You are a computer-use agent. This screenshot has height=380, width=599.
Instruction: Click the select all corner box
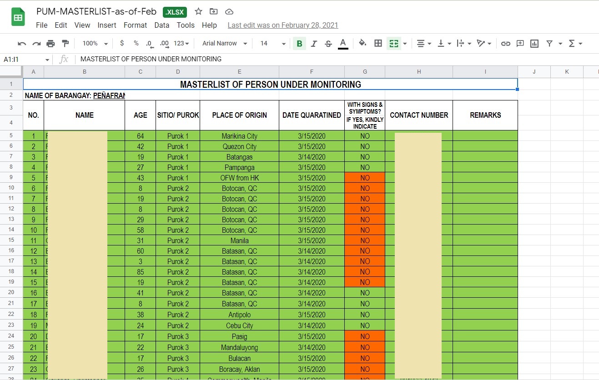point(11,72)
